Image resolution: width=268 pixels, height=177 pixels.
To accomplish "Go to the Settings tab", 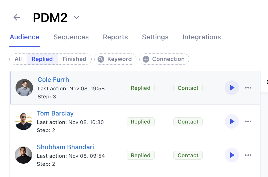I will click(155, 37).
